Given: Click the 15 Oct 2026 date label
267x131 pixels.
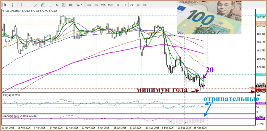Looking at the screenshot, I should click(201, 127).
